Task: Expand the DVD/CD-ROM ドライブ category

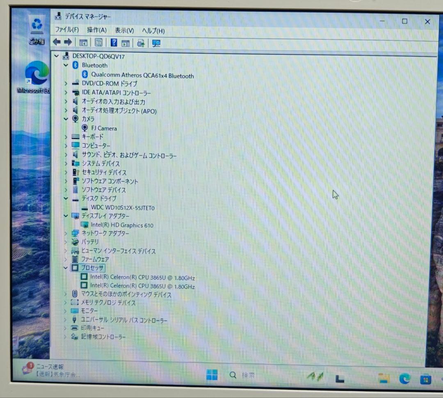Action: click(66, 83)
